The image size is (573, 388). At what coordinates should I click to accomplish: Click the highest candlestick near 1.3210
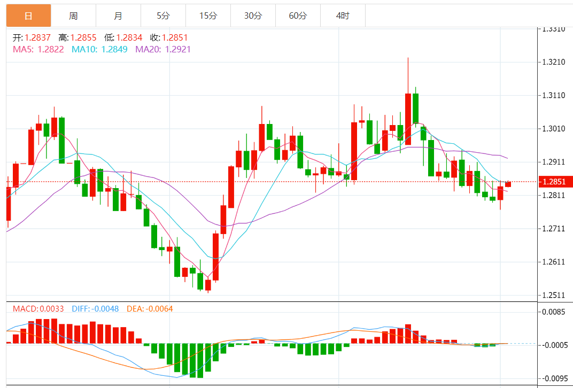pos(408,119)
